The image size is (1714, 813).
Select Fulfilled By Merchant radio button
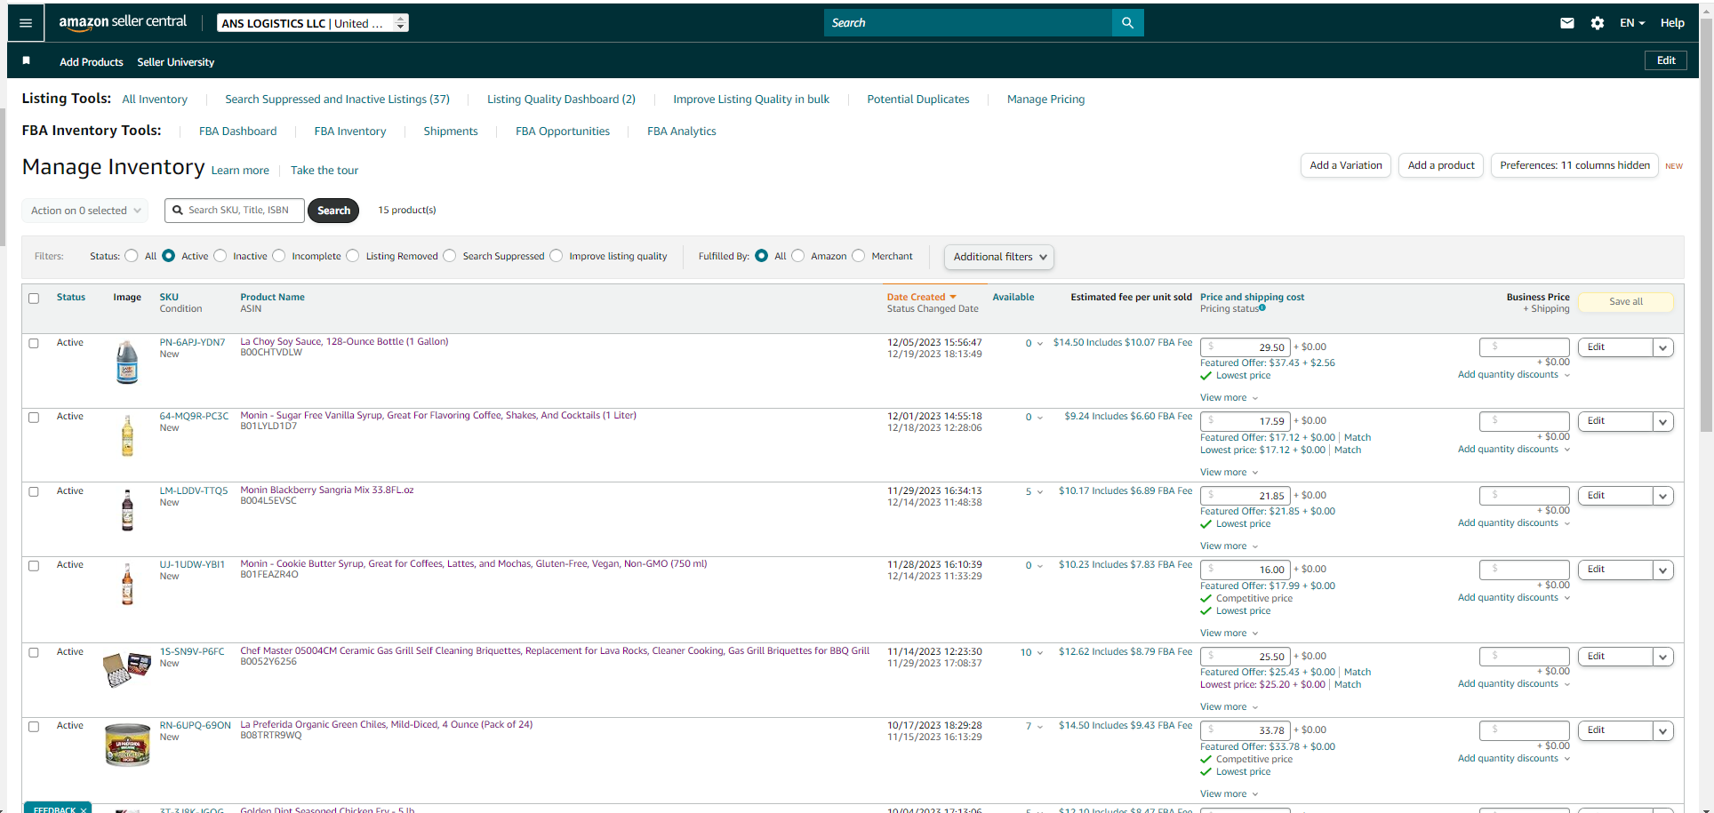[x=859, y=256]
